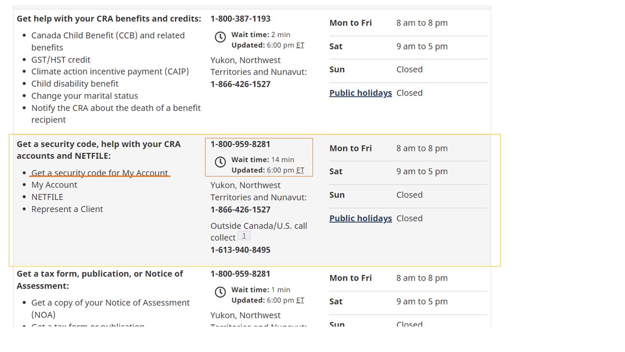Click the underlined 'Get a security code for My Account'
This screenshot has width=625, height=352.
coord(100,173)
